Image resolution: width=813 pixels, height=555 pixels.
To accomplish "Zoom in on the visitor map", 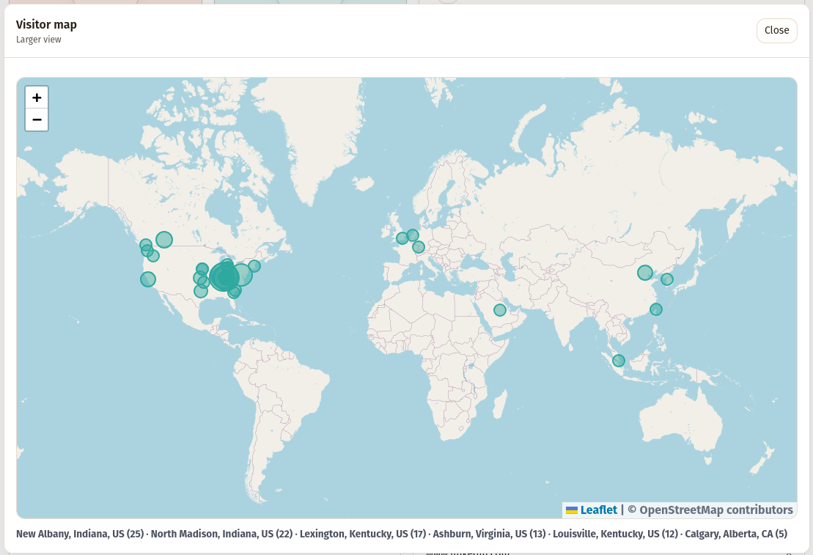I will point(37,98).
